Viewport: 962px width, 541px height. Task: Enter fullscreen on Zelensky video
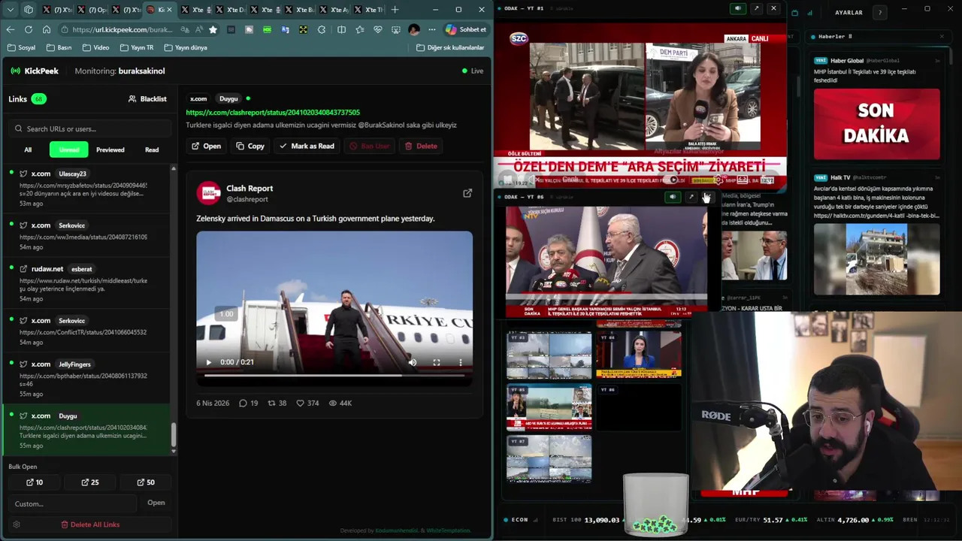tap(437, 362)
